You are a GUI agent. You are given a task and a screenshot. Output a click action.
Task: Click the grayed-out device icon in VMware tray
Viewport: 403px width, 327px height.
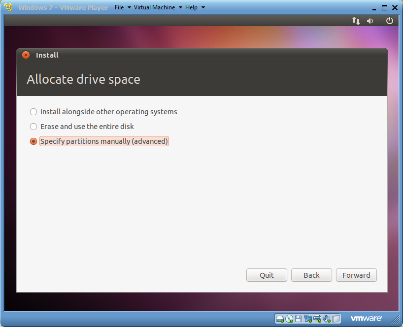click(x=336, y=319)
